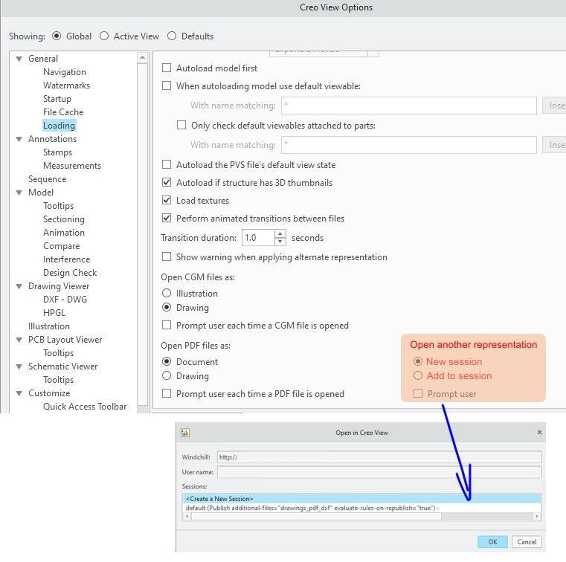Click the Open in Creo View dialog icon
The width and height of the screenshot is (566, 562).
185,433
